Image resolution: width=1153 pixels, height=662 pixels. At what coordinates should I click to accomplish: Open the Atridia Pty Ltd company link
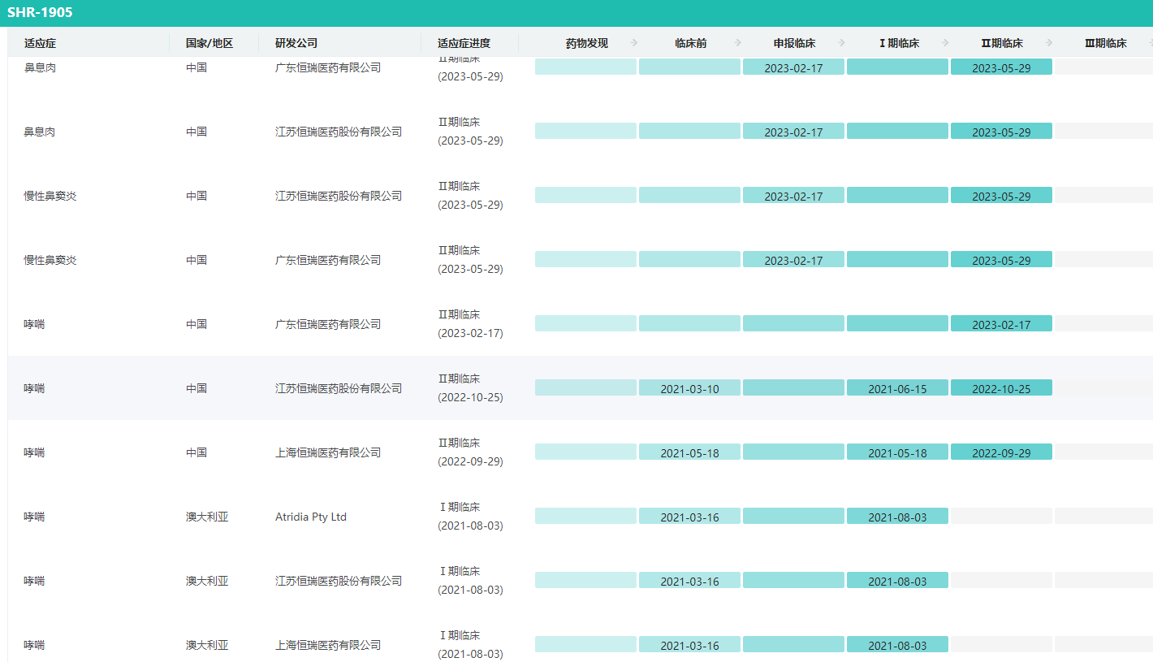[x=311, y=517]
